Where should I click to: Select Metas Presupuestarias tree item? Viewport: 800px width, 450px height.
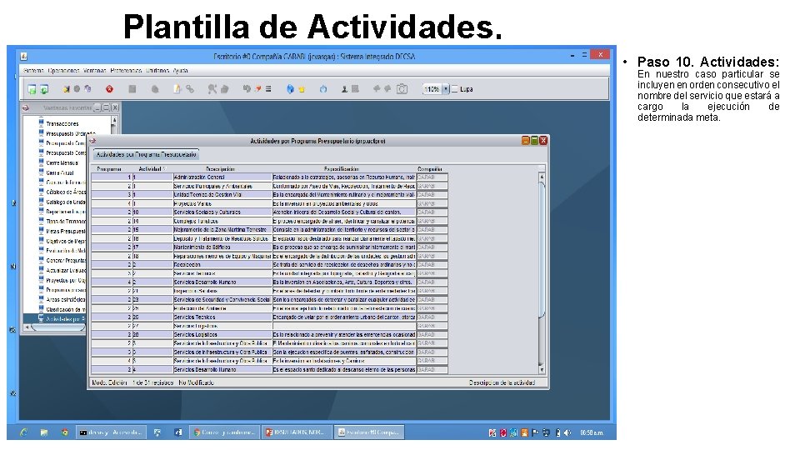pos(66,231)
